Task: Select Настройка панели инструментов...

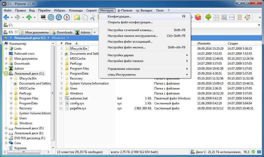Action: pyautogui.click(x=145, y=36)
